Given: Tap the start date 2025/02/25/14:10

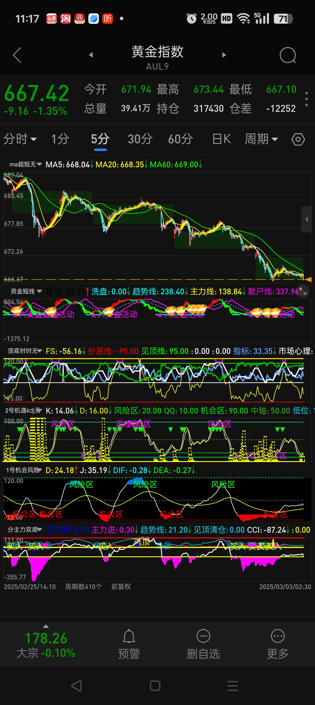Looking at the screenshot, I should pos(30,587).
